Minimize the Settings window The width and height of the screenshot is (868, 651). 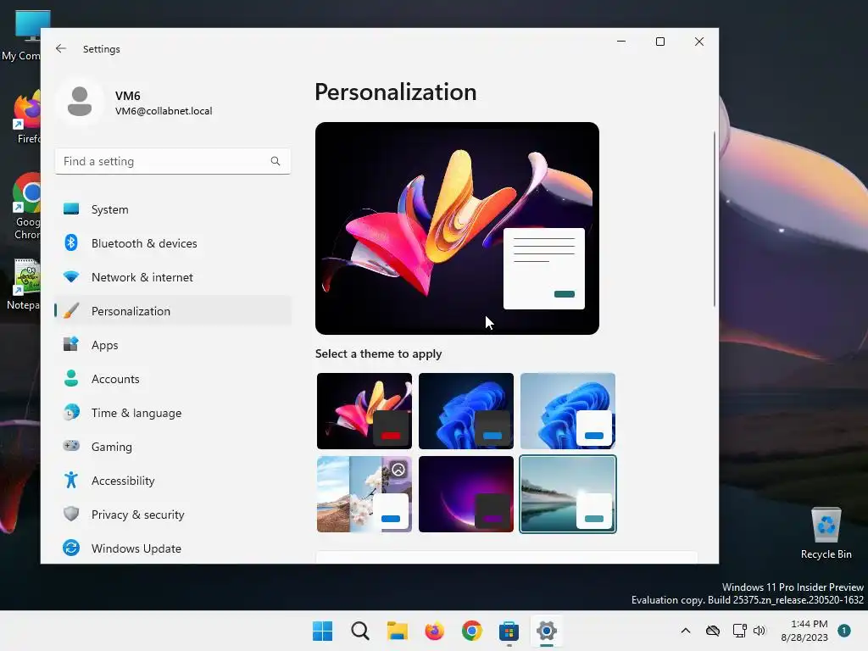[621, 42]
